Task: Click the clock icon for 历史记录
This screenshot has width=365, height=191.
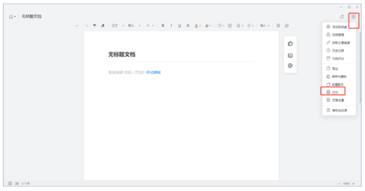Action: click(328, 50)
